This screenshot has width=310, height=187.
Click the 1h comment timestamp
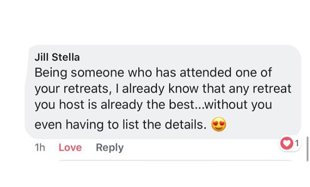40,147
